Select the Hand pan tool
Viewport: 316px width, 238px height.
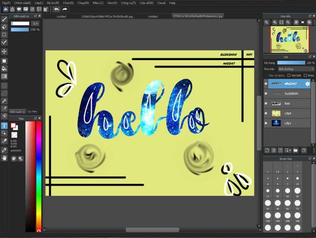pyautogui.click(x=4, y=158)
